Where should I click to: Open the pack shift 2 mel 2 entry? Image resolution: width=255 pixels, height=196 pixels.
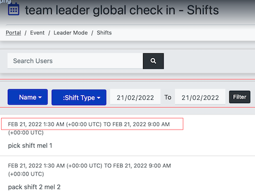34,187
